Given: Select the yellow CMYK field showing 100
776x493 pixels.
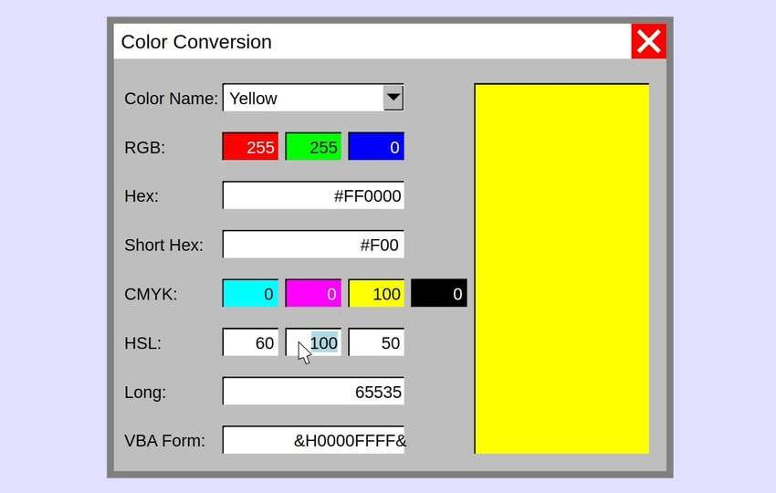Looking at the screenshot, I should click(x=376, y=293).
